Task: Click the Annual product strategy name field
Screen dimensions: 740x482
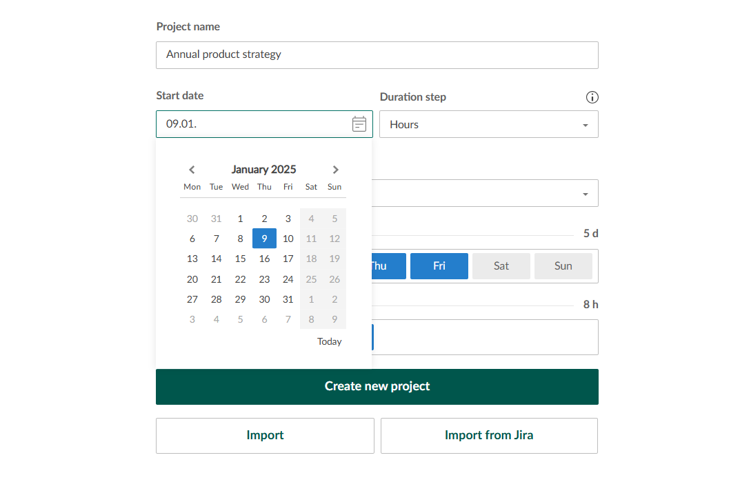Action: pyautogui.click(x=377, y=55)
